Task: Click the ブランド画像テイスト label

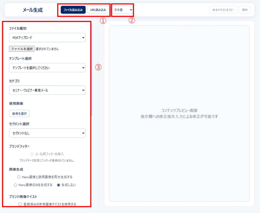Action: point(23,197)
